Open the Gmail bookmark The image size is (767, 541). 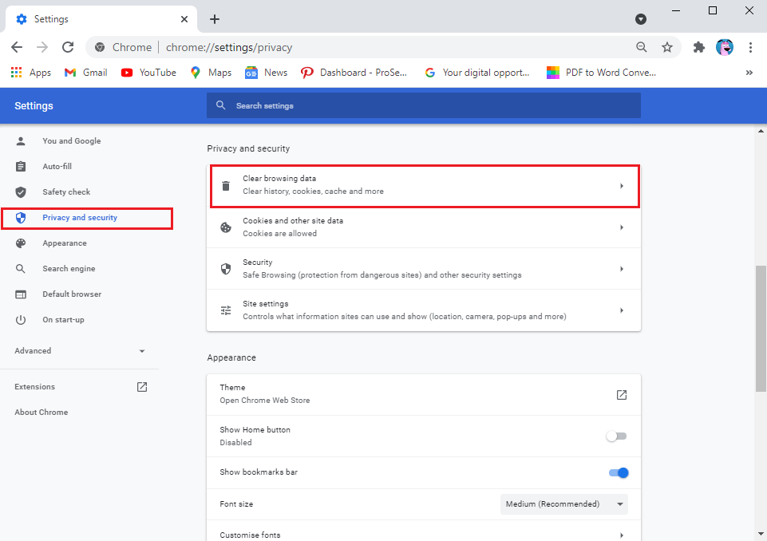pyautogui.click(x=85, y=73)
